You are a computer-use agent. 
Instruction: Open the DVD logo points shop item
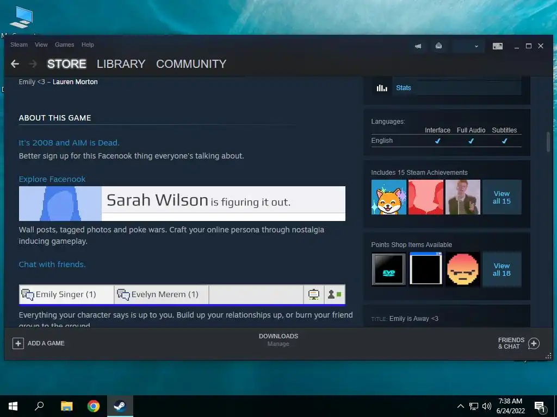pos(388,269)
